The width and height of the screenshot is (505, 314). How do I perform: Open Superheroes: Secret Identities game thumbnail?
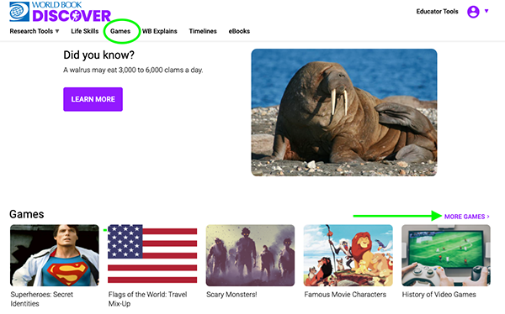coord(55,255)
